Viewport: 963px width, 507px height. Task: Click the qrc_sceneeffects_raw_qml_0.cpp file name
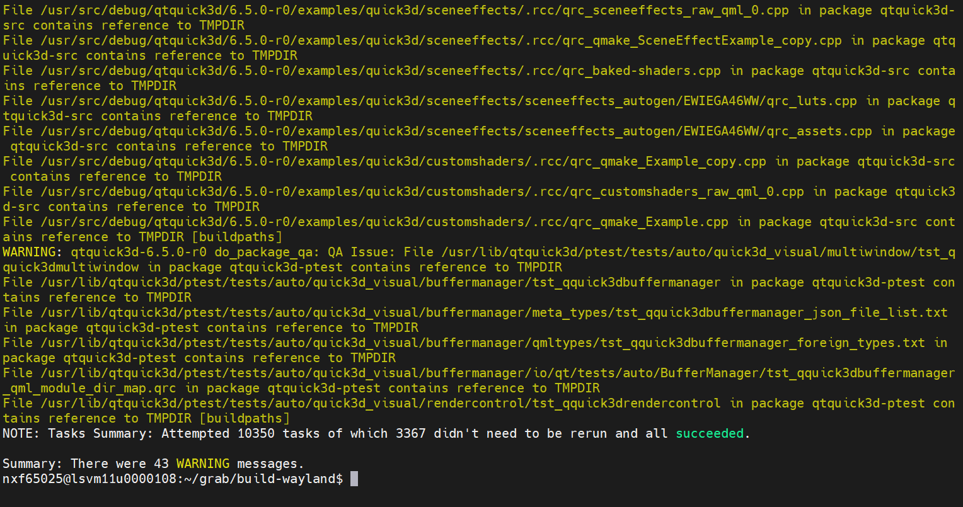(x=683, y=10)
